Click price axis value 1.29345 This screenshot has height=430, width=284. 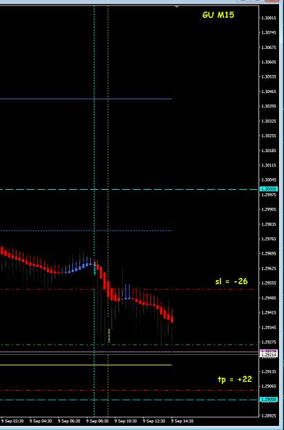coord(269,327)
